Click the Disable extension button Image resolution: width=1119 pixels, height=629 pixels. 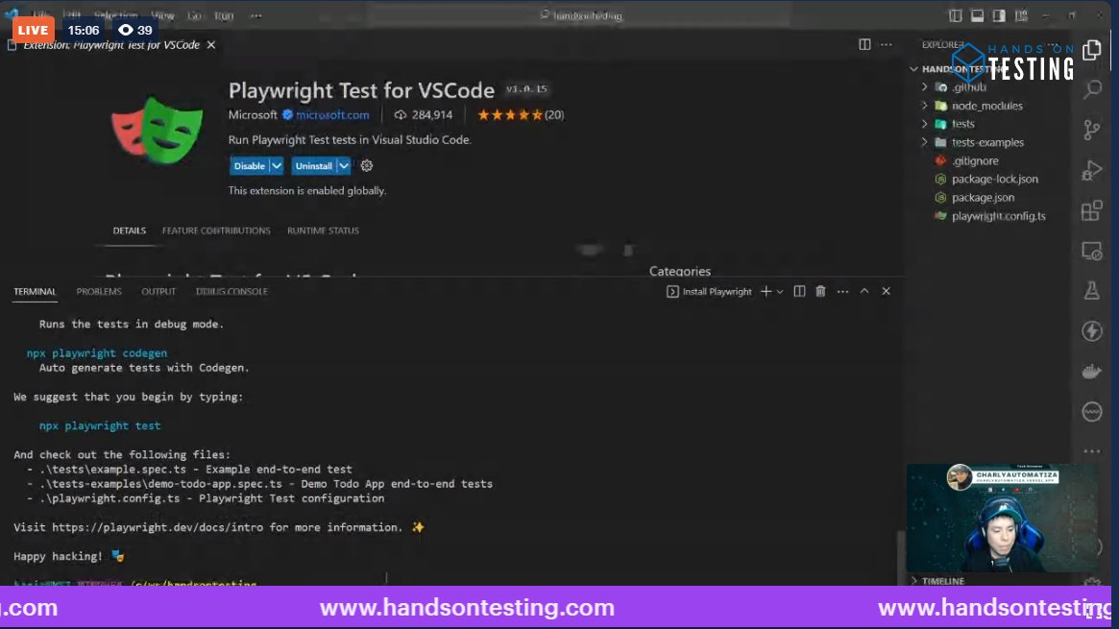pos(249,165)
